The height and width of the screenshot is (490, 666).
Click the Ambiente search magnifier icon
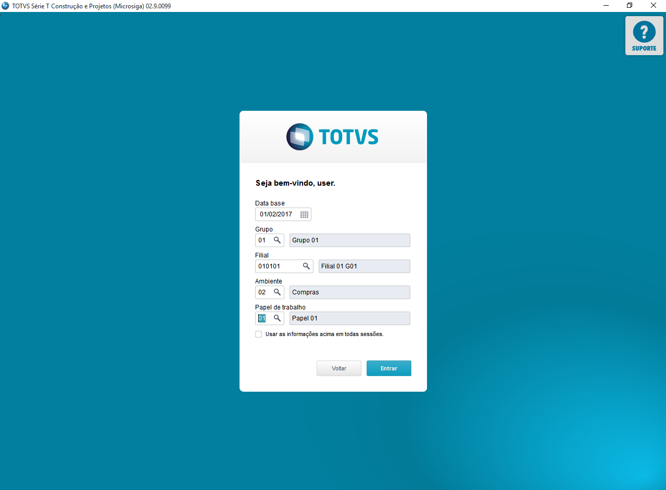coord(278,292)
